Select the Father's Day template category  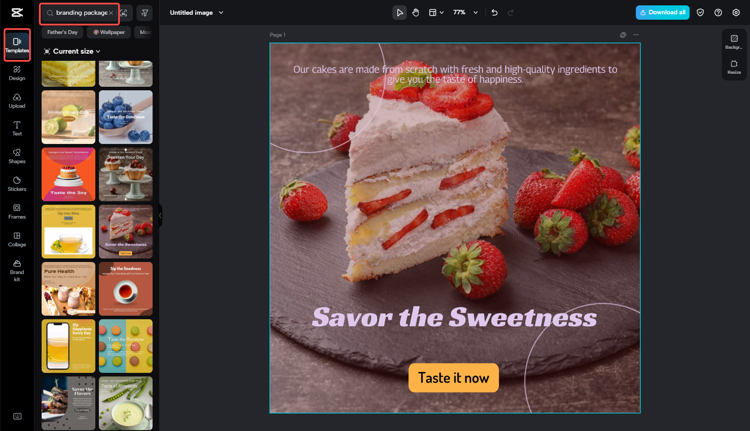pyautogui.click(x=62, y=32)
